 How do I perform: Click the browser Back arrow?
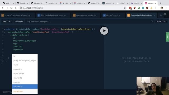[3, 8]
